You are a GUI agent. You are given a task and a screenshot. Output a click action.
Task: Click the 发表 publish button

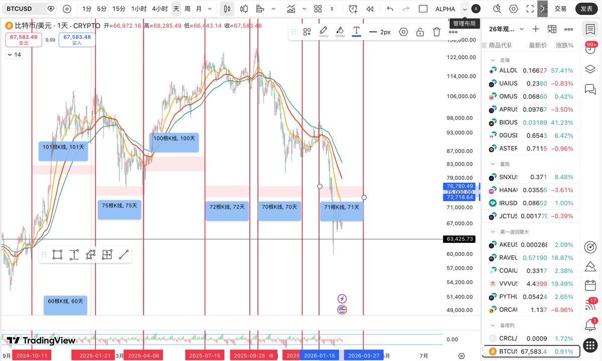click(x=586, y=9)
